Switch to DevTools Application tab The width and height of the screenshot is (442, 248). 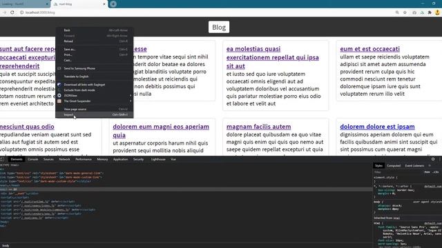coord(120,159)
